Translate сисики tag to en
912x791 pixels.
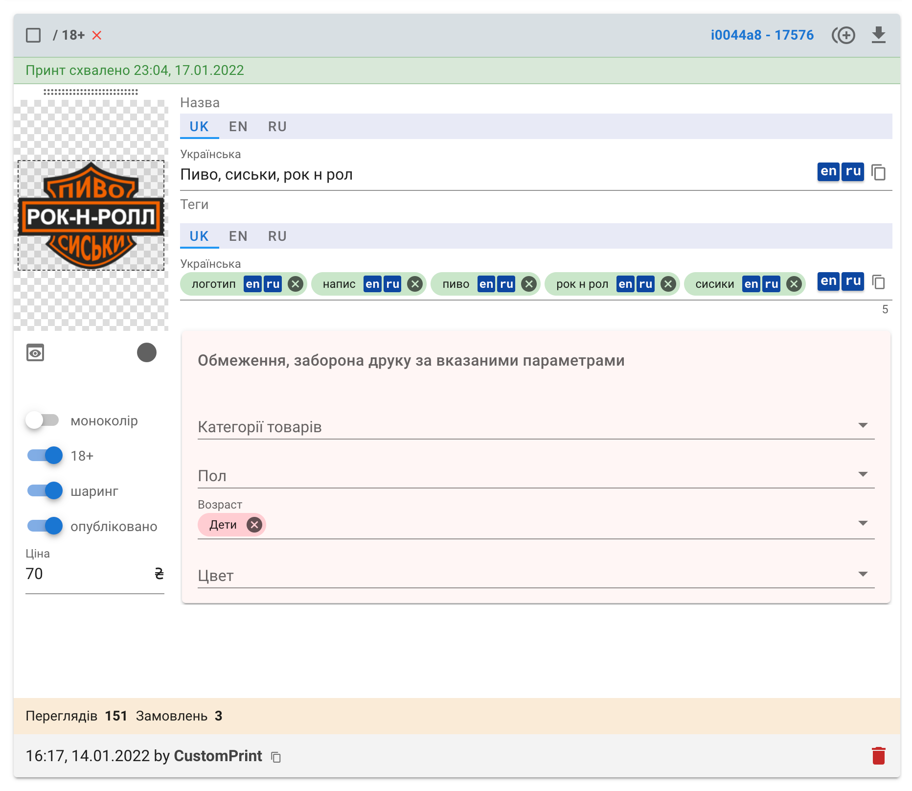[x=752, y=284]
